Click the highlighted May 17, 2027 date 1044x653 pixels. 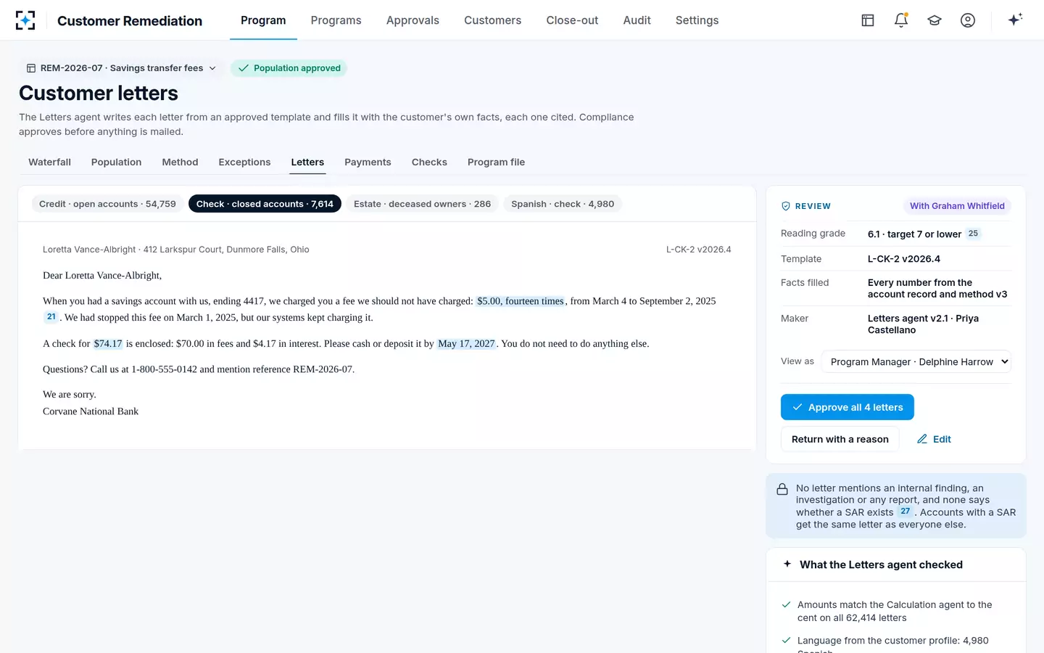tap(466, 344)
